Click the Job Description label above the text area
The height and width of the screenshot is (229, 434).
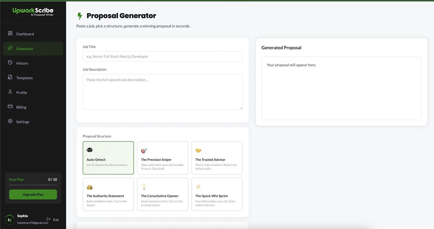point(94,70)
